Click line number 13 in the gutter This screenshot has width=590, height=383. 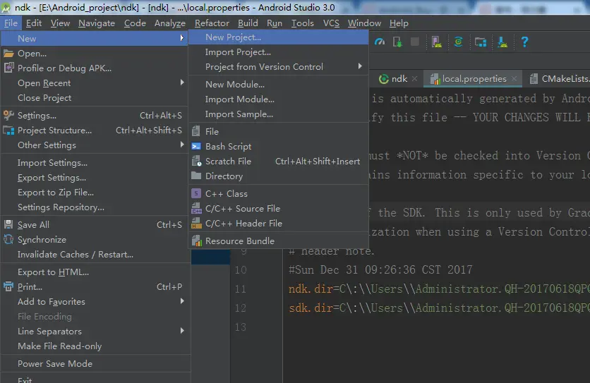pos(241,327)
